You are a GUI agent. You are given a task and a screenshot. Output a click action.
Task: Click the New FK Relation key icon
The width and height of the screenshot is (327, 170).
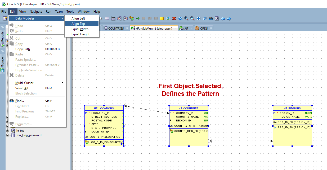tap(131, 18)
